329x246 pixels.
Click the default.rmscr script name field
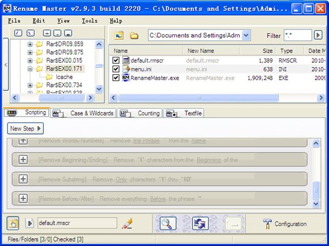[77, 223]
